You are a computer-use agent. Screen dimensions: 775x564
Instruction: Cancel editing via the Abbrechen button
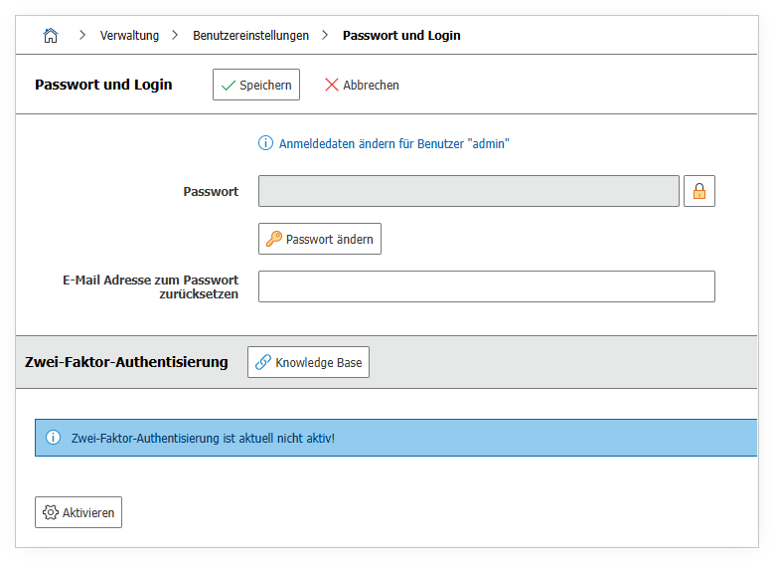362,85
